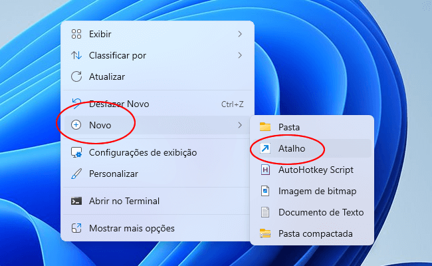This screenshot has height=266, width=432.
Task: Select Atalho in the Novo submenu
Action: (312, 148)
